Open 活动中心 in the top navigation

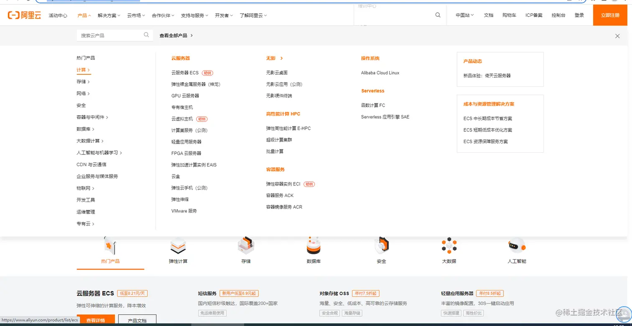[58, 15]
